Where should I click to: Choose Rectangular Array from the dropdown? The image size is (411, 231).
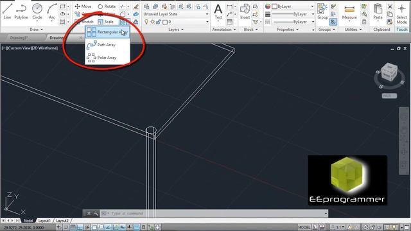coord(107,32)
